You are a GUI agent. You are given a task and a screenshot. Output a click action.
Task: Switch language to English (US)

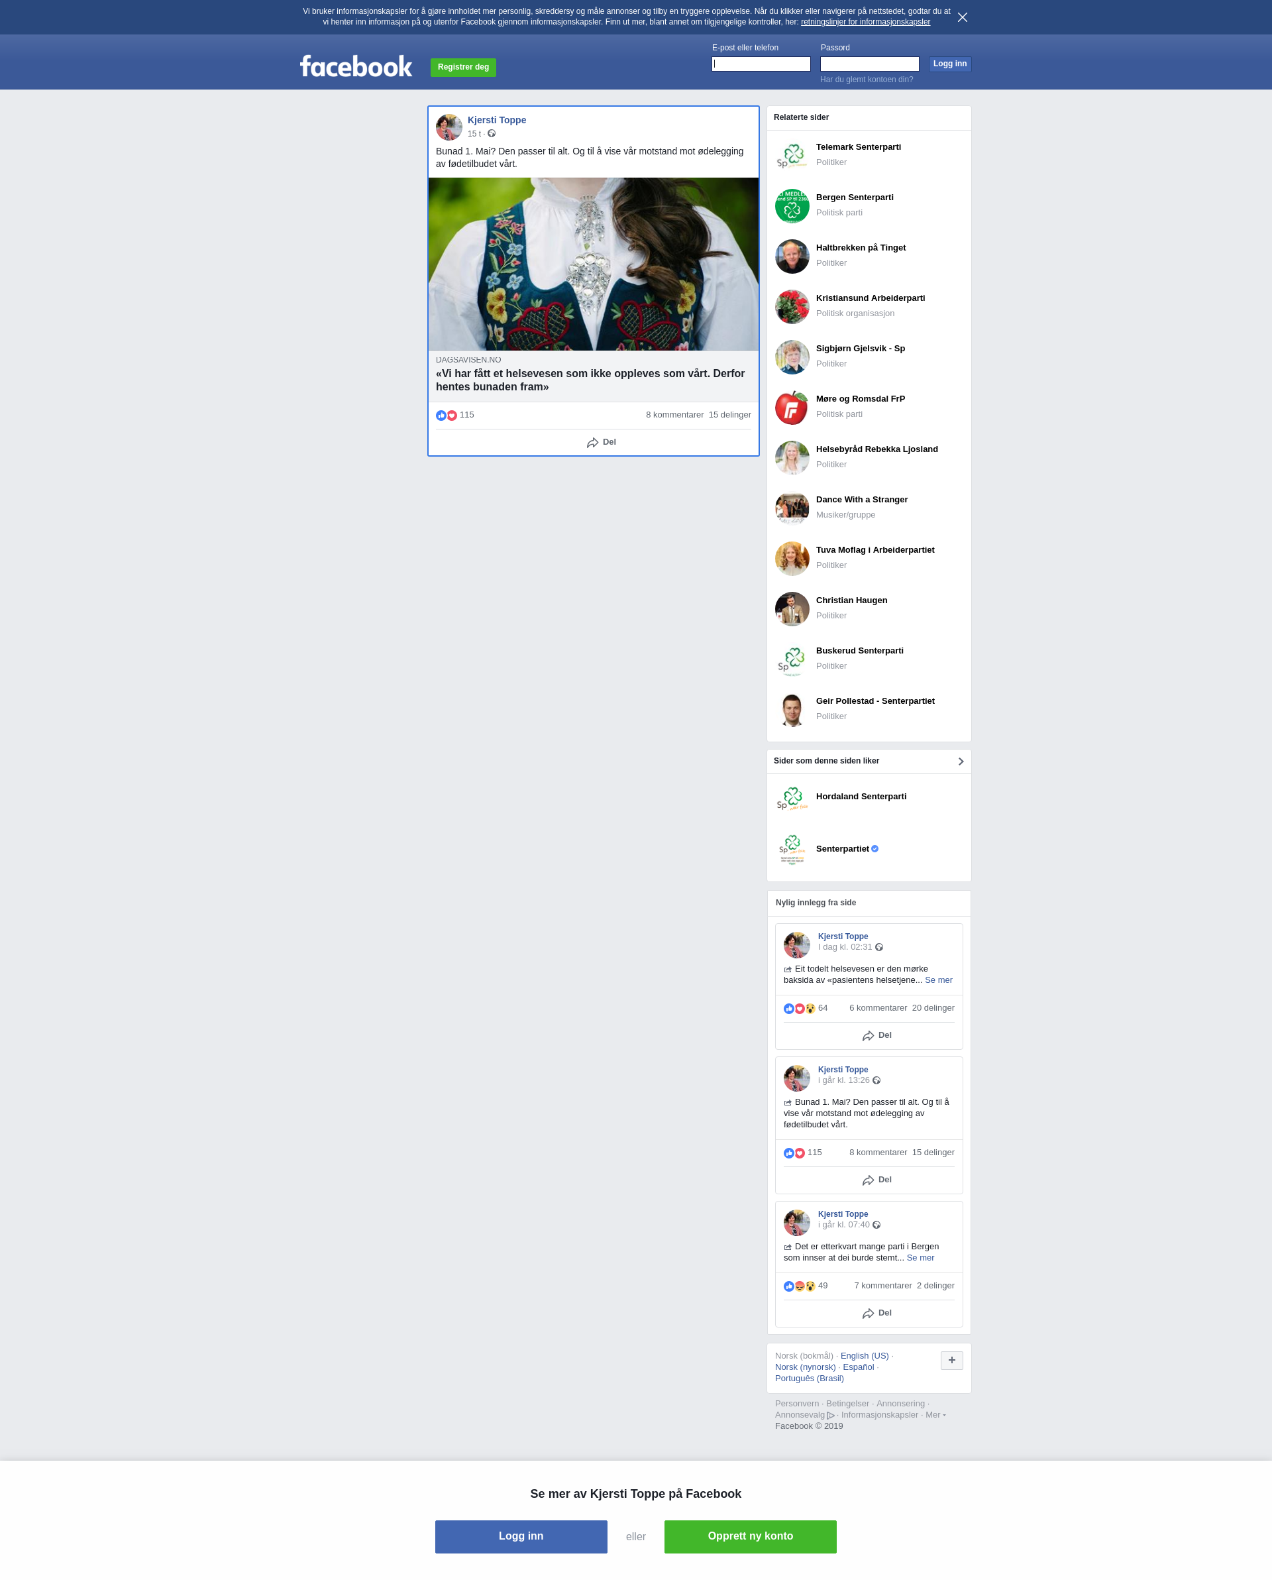tap(864, 1356)
